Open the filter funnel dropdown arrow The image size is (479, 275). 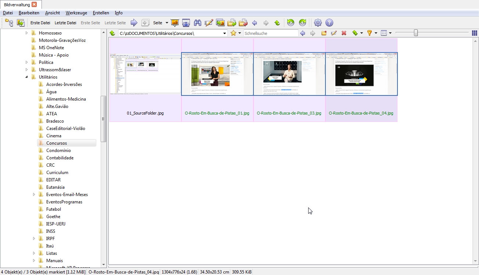pyautogui.click(x=376, y=33)
